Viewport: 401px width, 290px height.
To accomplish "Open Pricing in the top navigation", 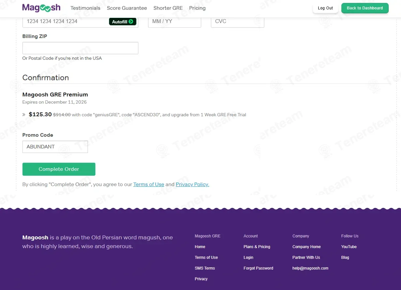I will [x=197, y=8].
